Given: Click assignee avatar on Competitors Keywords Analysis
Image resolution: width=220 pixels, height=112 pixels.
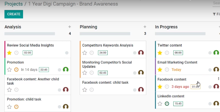Looking at the screenshot, I should [141, 53].
